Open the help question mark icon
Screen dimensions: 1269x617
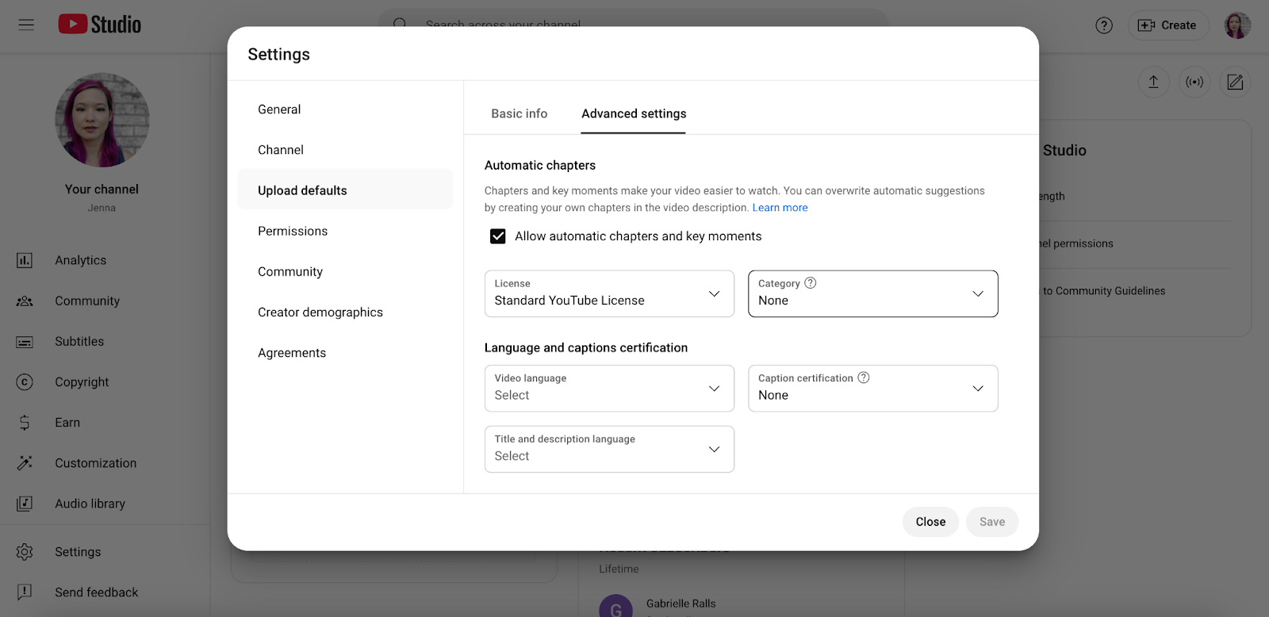[x=1104, y=25]
